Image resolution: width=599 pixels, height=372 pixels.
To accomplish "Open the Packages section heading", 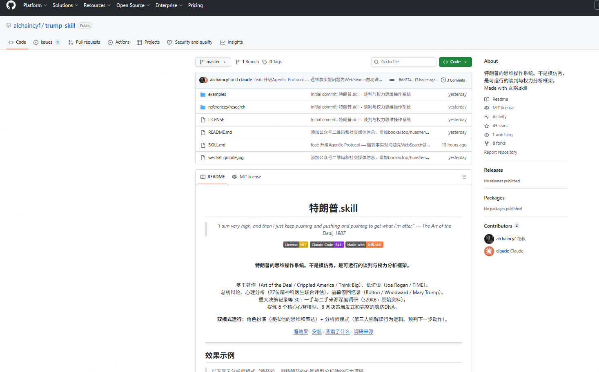I will pyautogui.click(x=494, y=198).
